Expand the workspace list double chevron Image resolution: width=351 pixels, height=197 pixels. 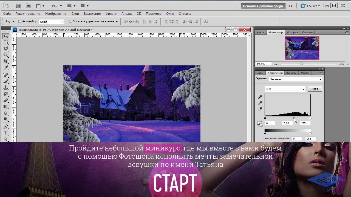(x=290, y=6)
